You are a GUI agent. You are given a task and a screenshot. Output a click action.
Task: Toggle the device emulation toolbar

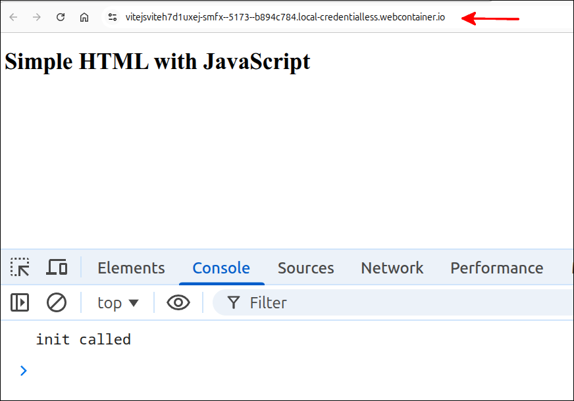(57, 267)
